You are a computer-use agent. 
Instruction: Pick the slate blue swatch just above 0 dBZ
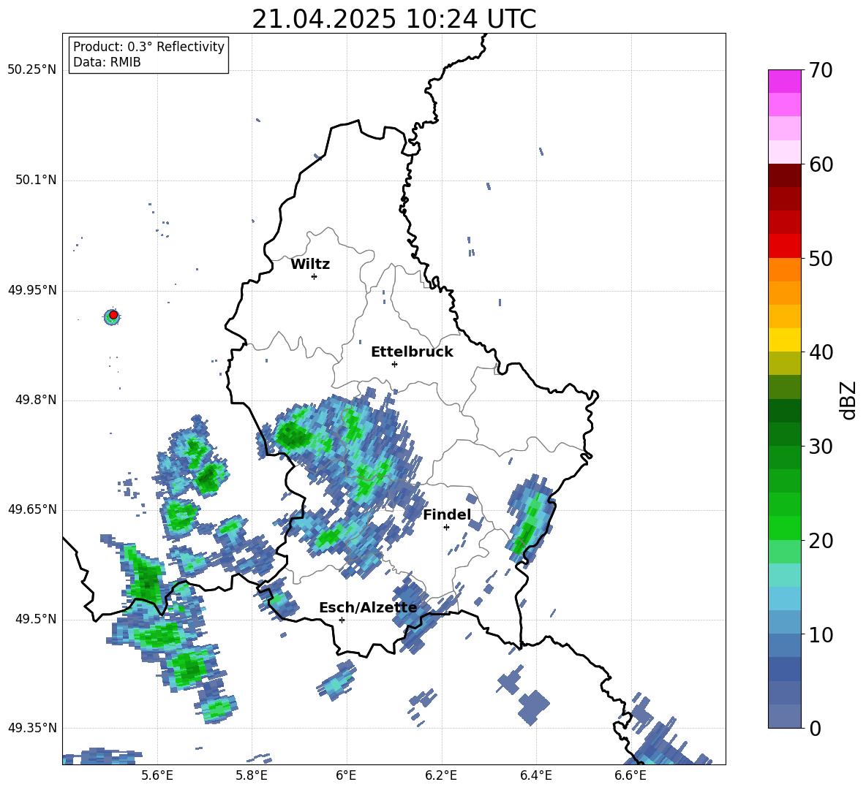pyautogui.click(x=784, y=716)
